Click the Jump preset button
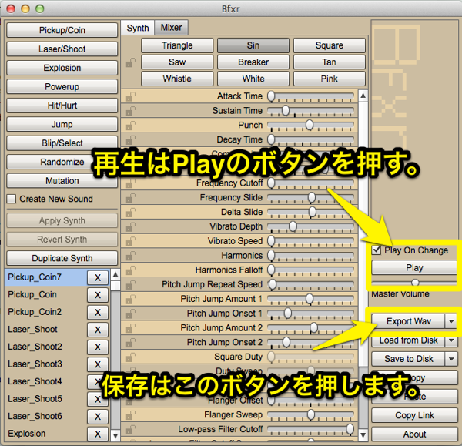The width and height of the screenshot is (462, 446). click(x=62, y=124)
